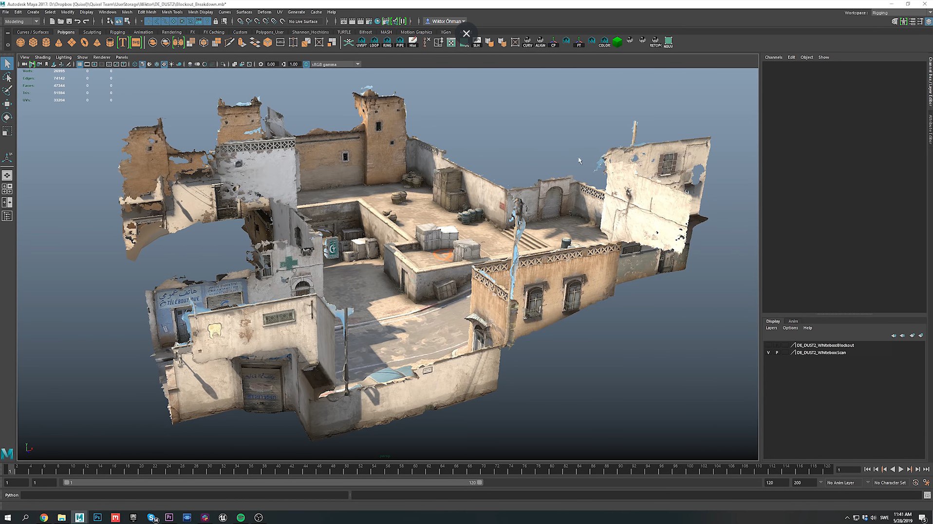Screen dimensions: 933x524
Task: Click the NSUV shelf icon
Action: [669, 43]
